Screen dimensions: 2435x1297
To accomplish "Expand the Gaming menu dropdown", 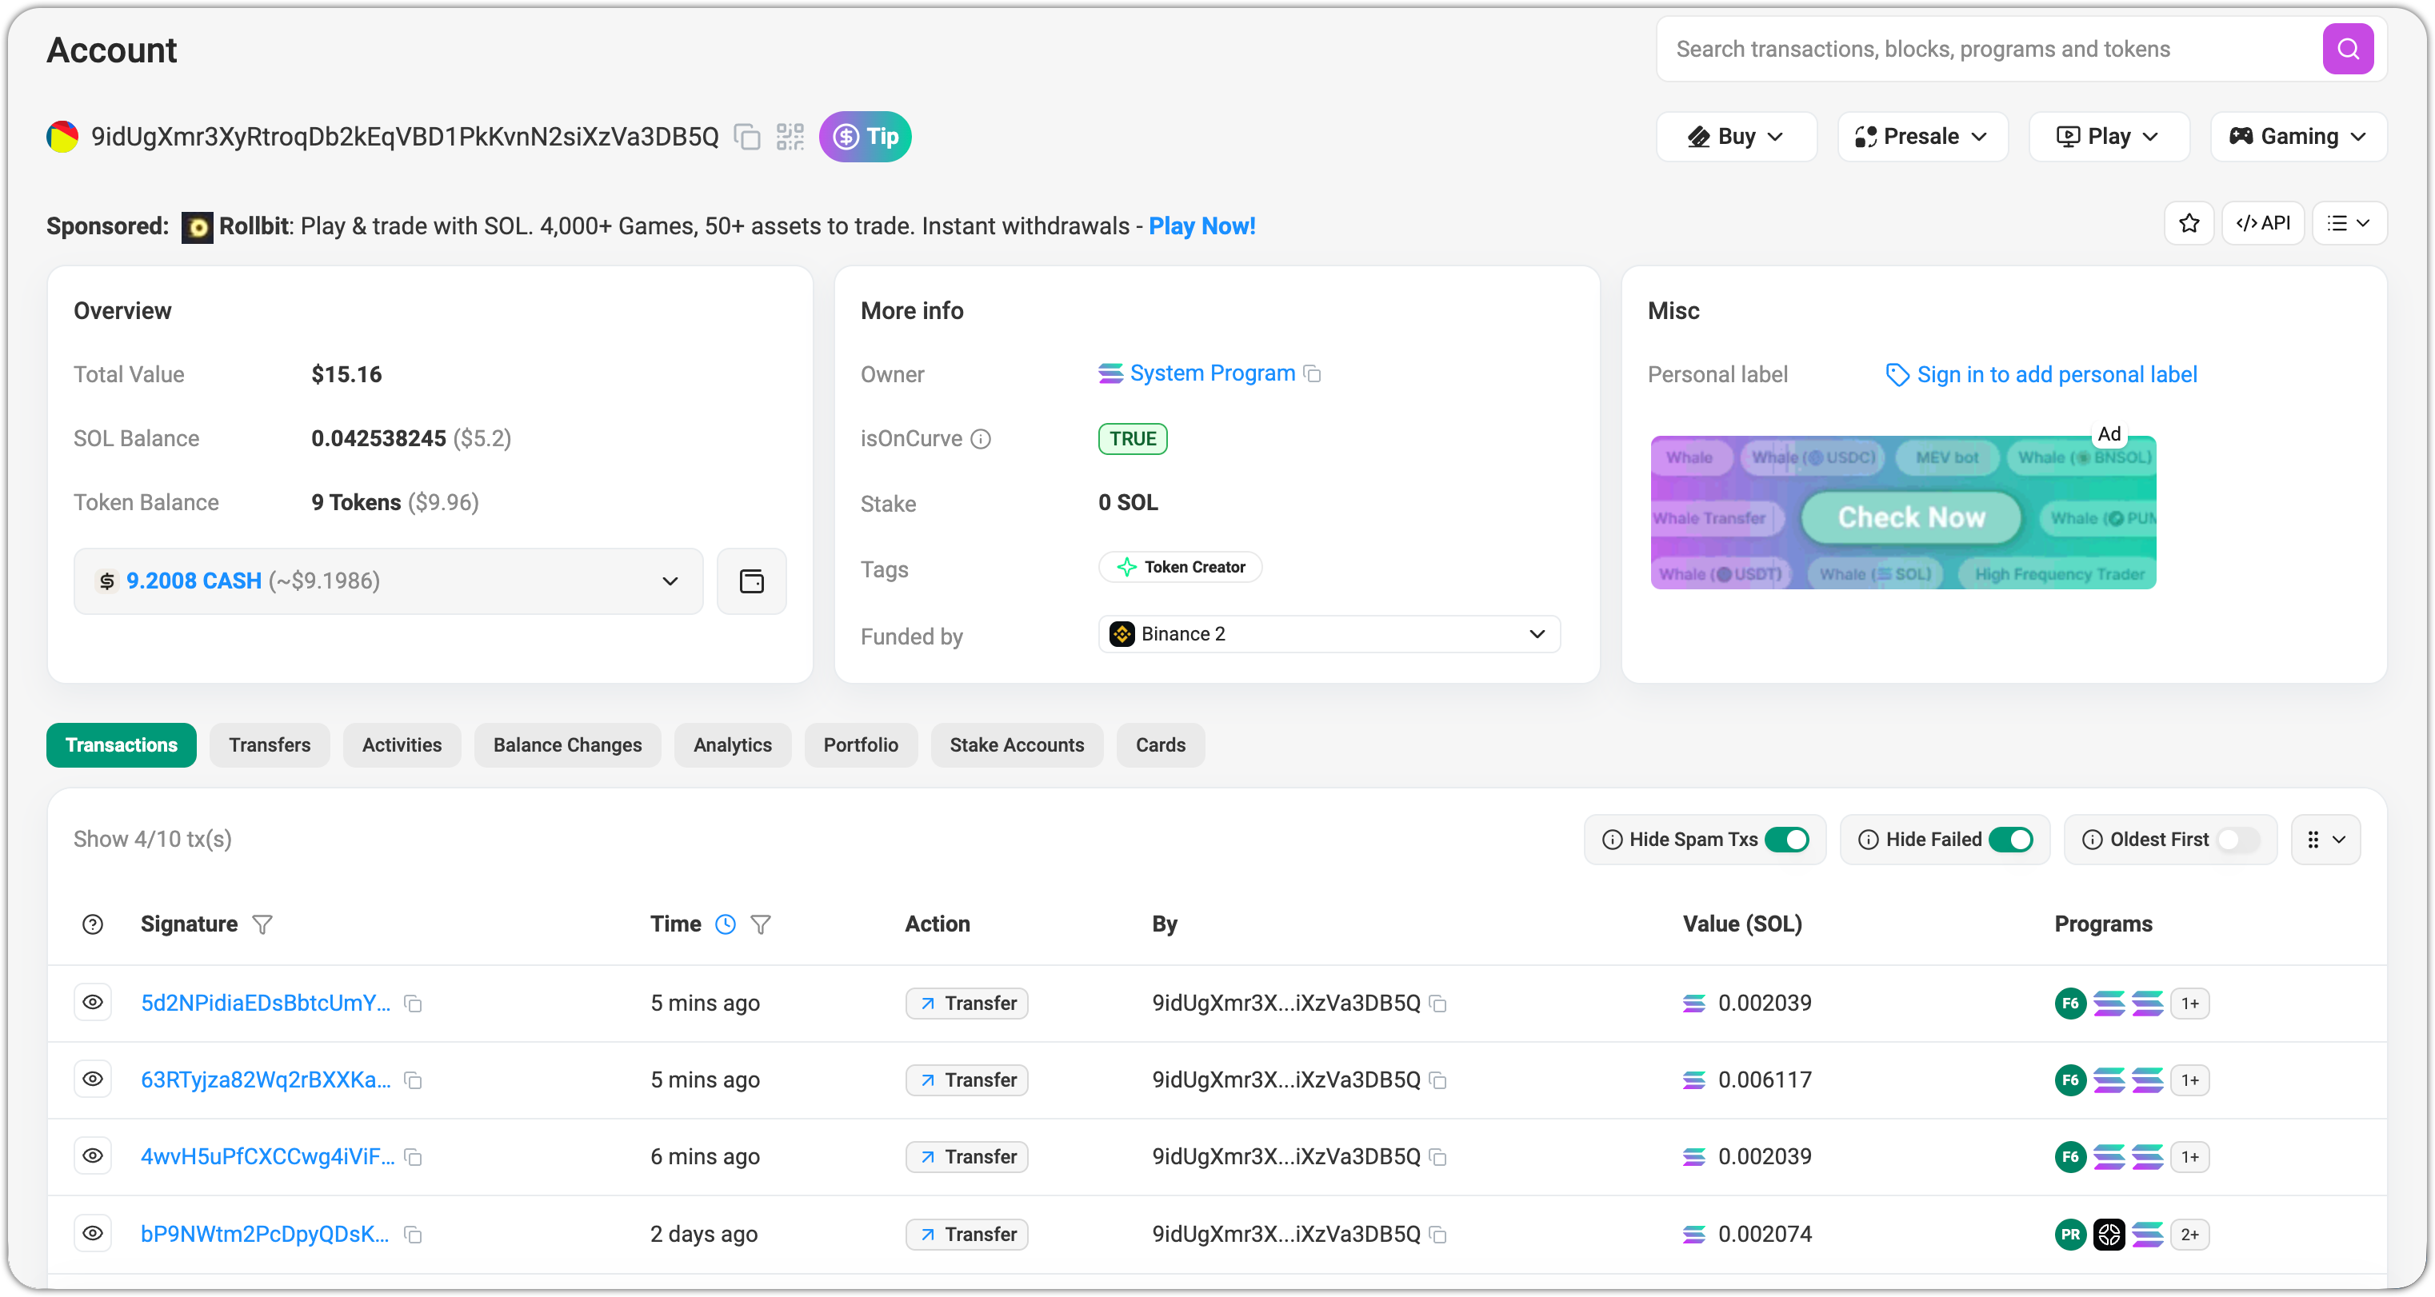I will 2298,137.
